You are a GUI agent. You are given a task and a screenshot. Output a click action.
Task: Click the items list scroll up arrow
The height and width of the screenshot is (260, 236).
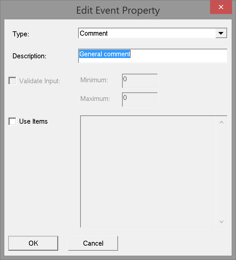(222, 122)
